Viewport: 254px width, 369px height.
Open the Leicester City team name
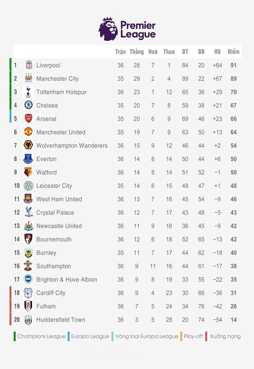coord(54,186)
